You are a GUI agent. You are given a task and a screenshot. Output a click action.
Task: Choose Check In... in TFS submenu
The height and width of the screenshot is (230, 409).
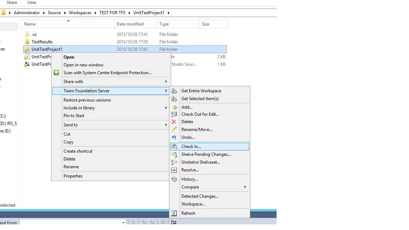point(209,147)
